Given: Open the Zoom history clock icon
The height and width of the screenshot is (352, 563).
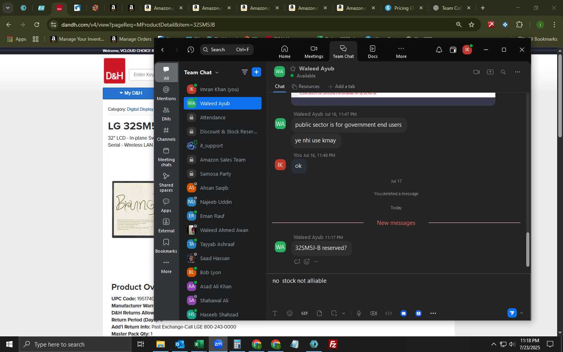Looking at the screenshot, I should pyautogui.click(x=191, y=50).
